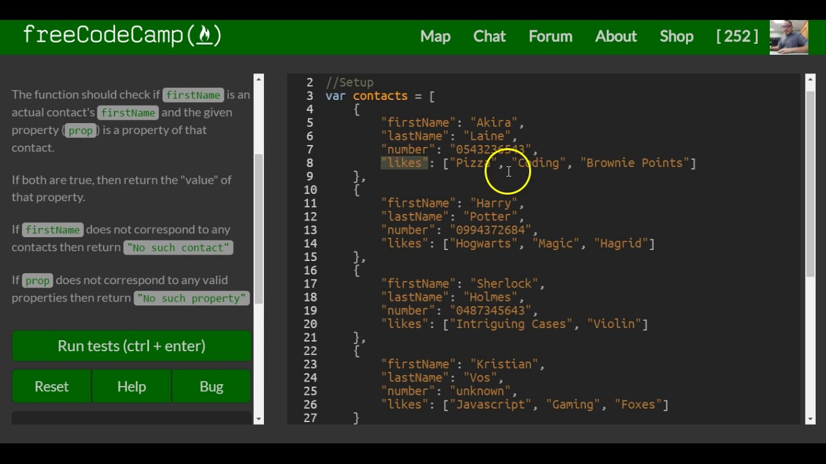Click the "unknown" number value

click(x=480, y=391)
